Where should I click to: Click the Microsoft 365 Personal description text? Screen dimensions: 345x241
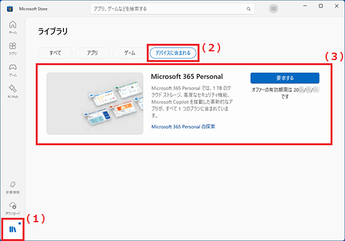click(192, 101)
